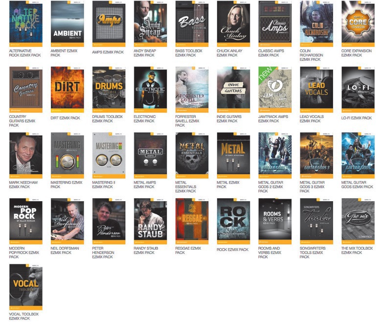Viewport: 383px width, 325px height.
Task: Open the Mastering II cover with two knobs
Action: pos(109,156)
